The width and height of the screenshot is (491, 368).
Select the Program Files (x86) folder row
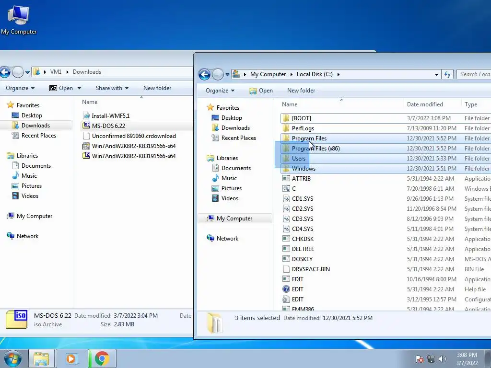click(386, 149)
